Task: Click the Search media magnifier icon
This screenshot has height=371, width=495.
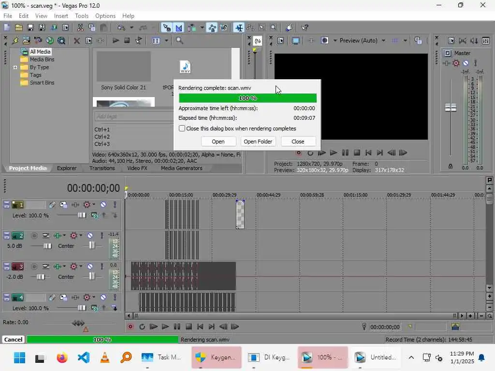Action: (x=179, y=41)
